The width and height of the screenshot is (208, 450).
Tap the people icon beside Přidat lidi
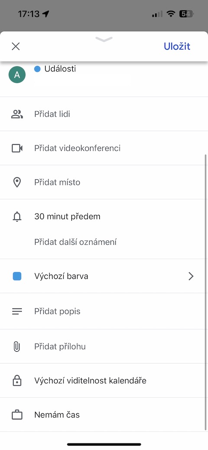point(17,114)
